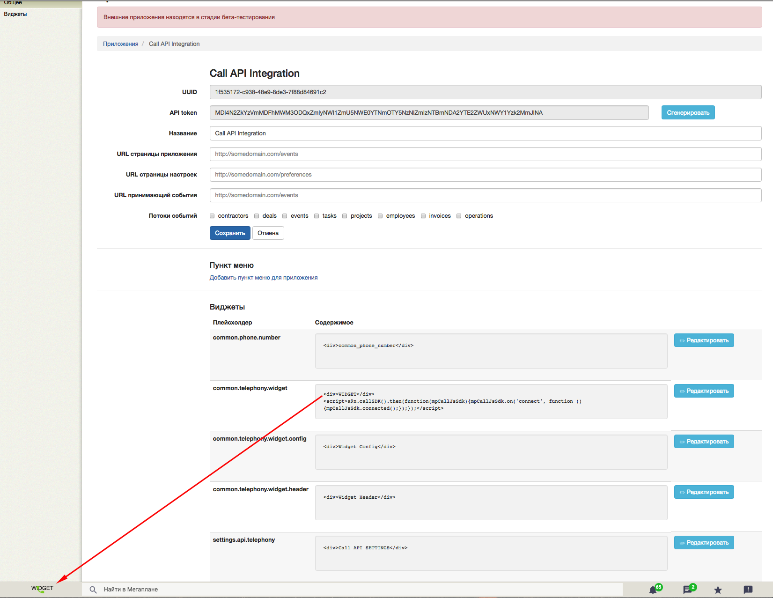Click the Отмена button
Screen dimensions: 773x598
pyautogui.click(x=268, y=233)
